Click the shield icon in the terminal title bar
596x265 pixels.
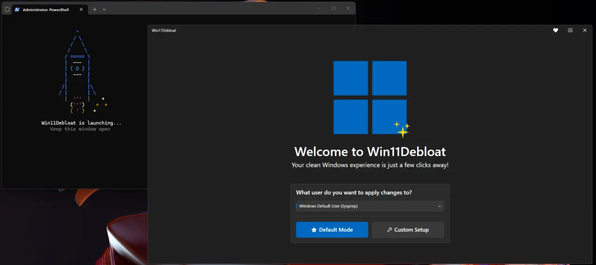[7, 9]
